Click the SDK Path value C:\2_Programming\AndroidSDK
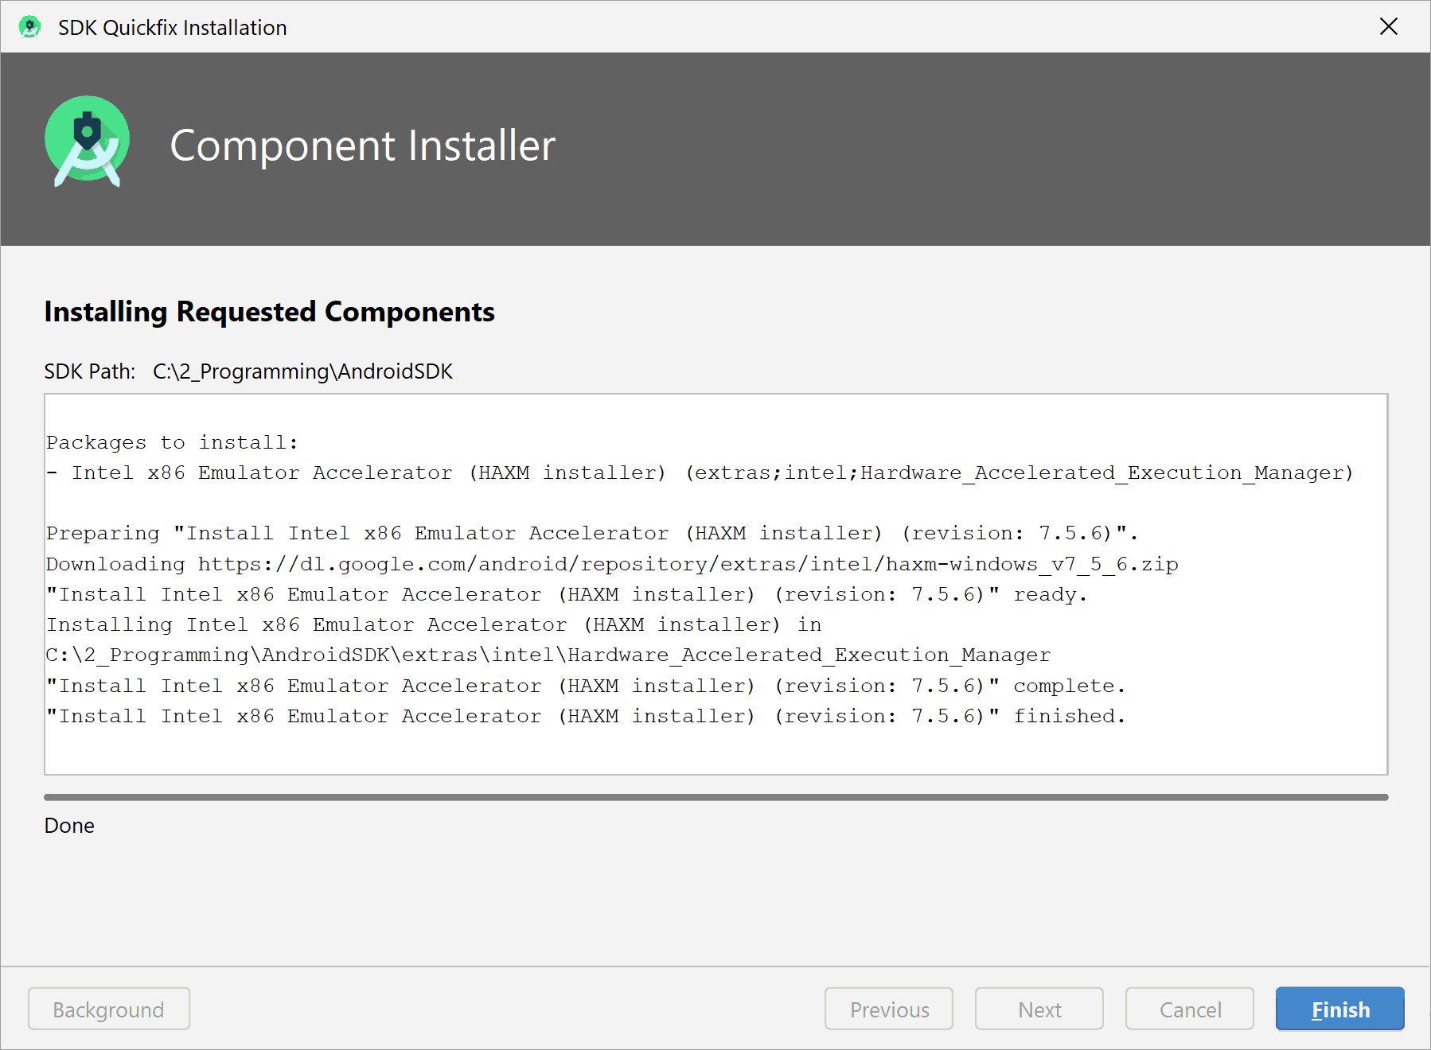Screen dimensions: 1431x1050 tap(302, 371)
